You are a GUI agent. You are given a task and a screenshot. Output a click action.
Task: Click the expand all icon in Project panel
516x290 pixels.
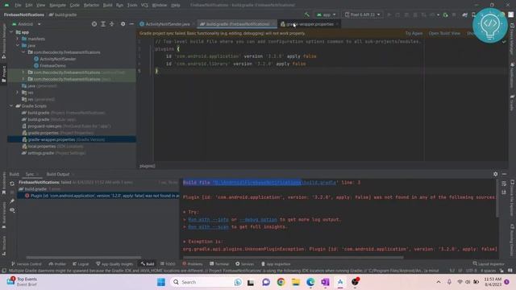click(103, 24)
